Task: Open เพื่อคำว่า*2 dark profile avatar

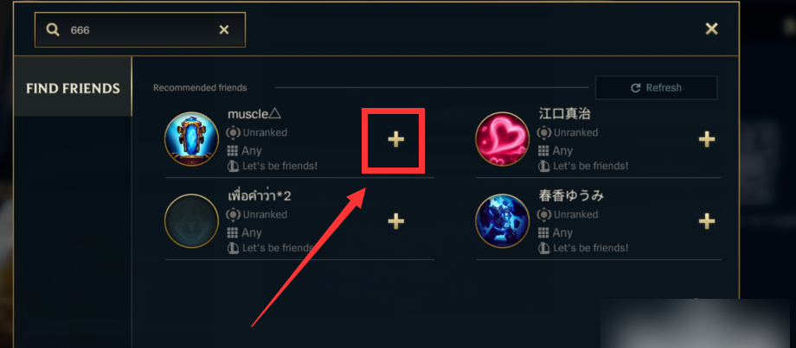Action: 191,221
